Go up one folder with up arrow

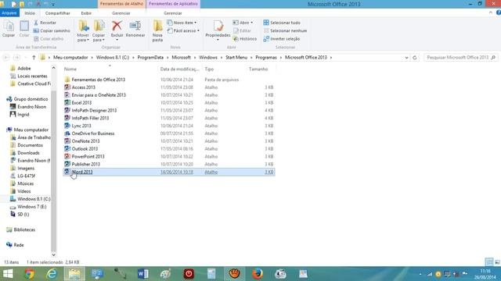(34, 57)
